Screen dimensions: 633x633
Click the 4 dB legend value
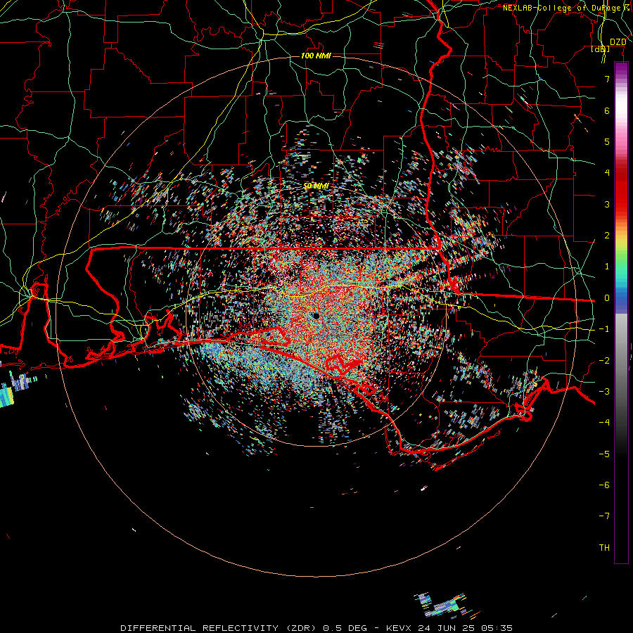(607, 173)
